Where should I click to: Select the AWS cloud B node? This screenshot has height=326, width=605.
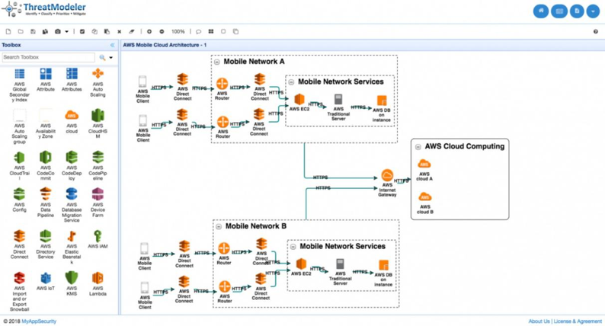425,203
